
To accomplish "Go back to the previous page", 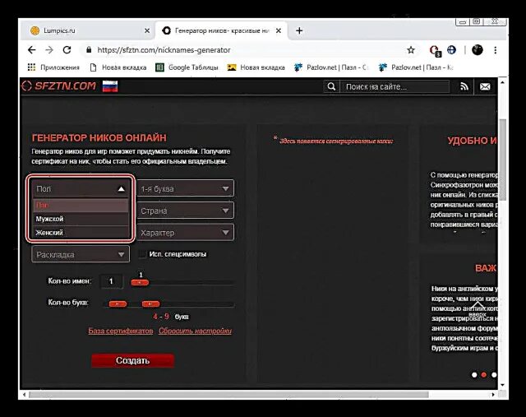I will 31,50.
